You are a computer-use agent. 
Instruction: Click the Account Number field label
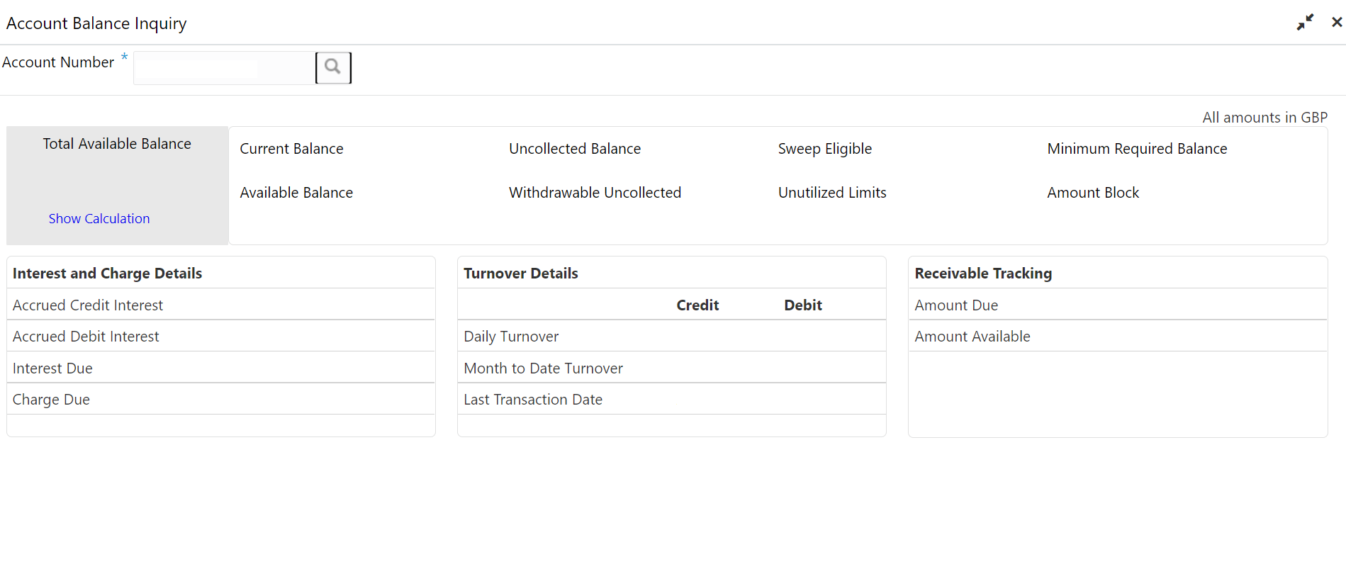[58, 62]
